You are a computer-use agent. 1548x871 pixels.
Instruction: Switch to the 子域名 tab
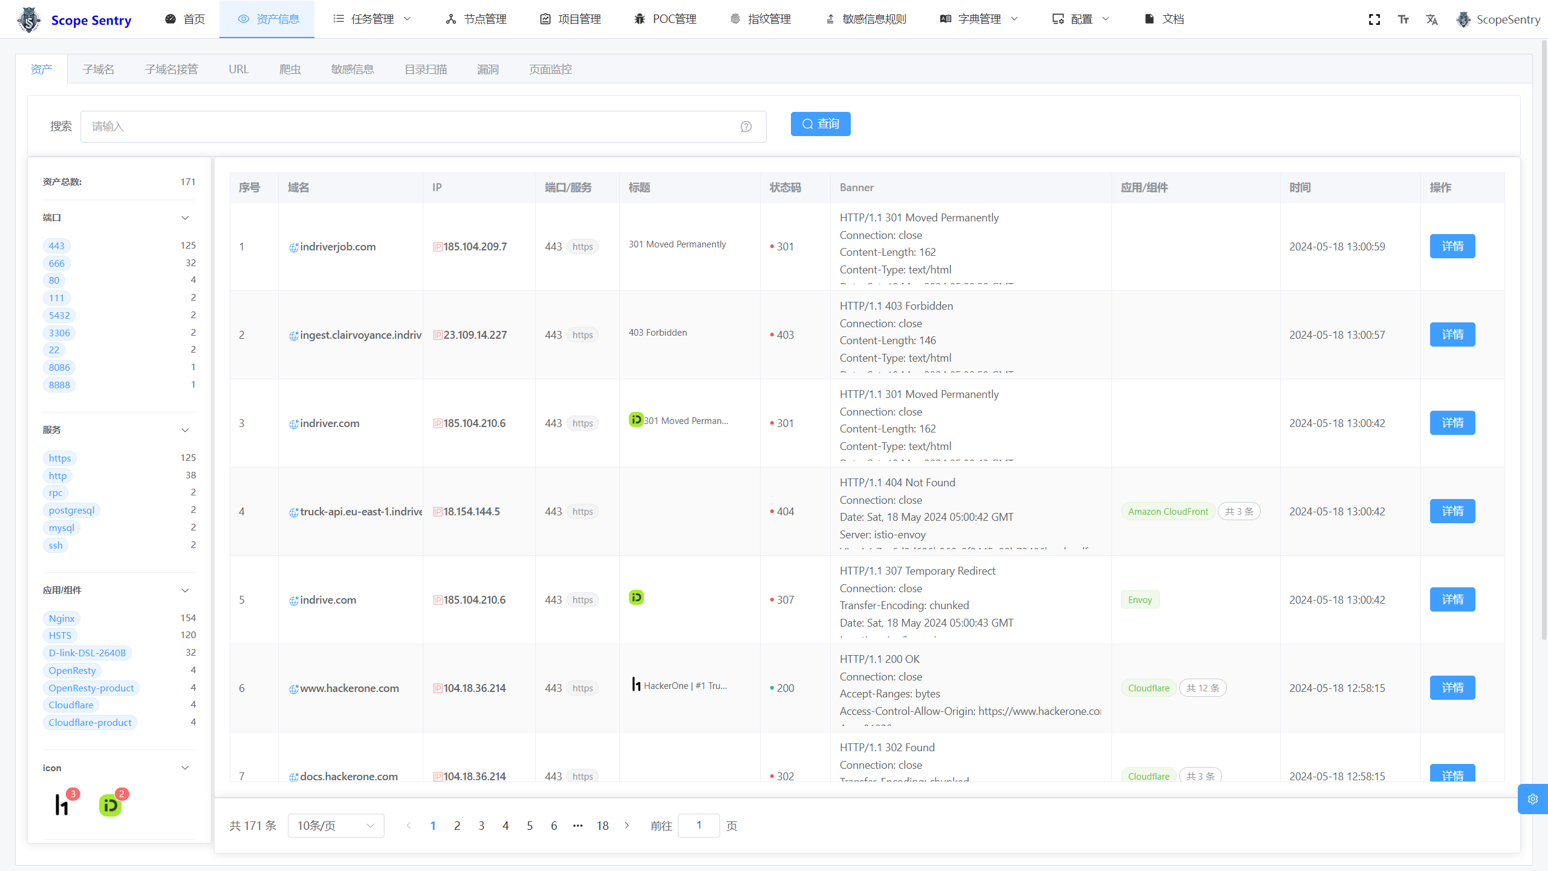click(99, 69)
